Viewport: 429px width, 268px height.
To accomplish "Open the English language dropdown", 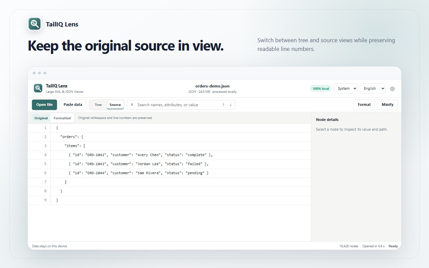I will [372, 88].
